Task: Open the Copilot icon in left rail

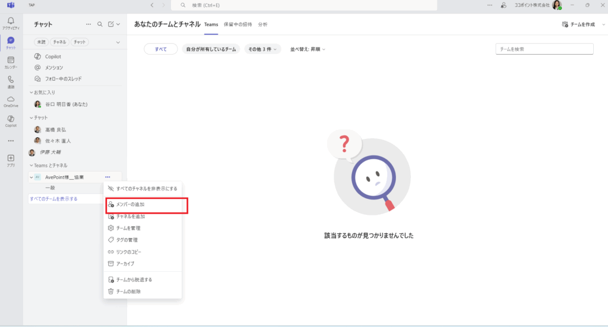Action: tap(11, 120)
